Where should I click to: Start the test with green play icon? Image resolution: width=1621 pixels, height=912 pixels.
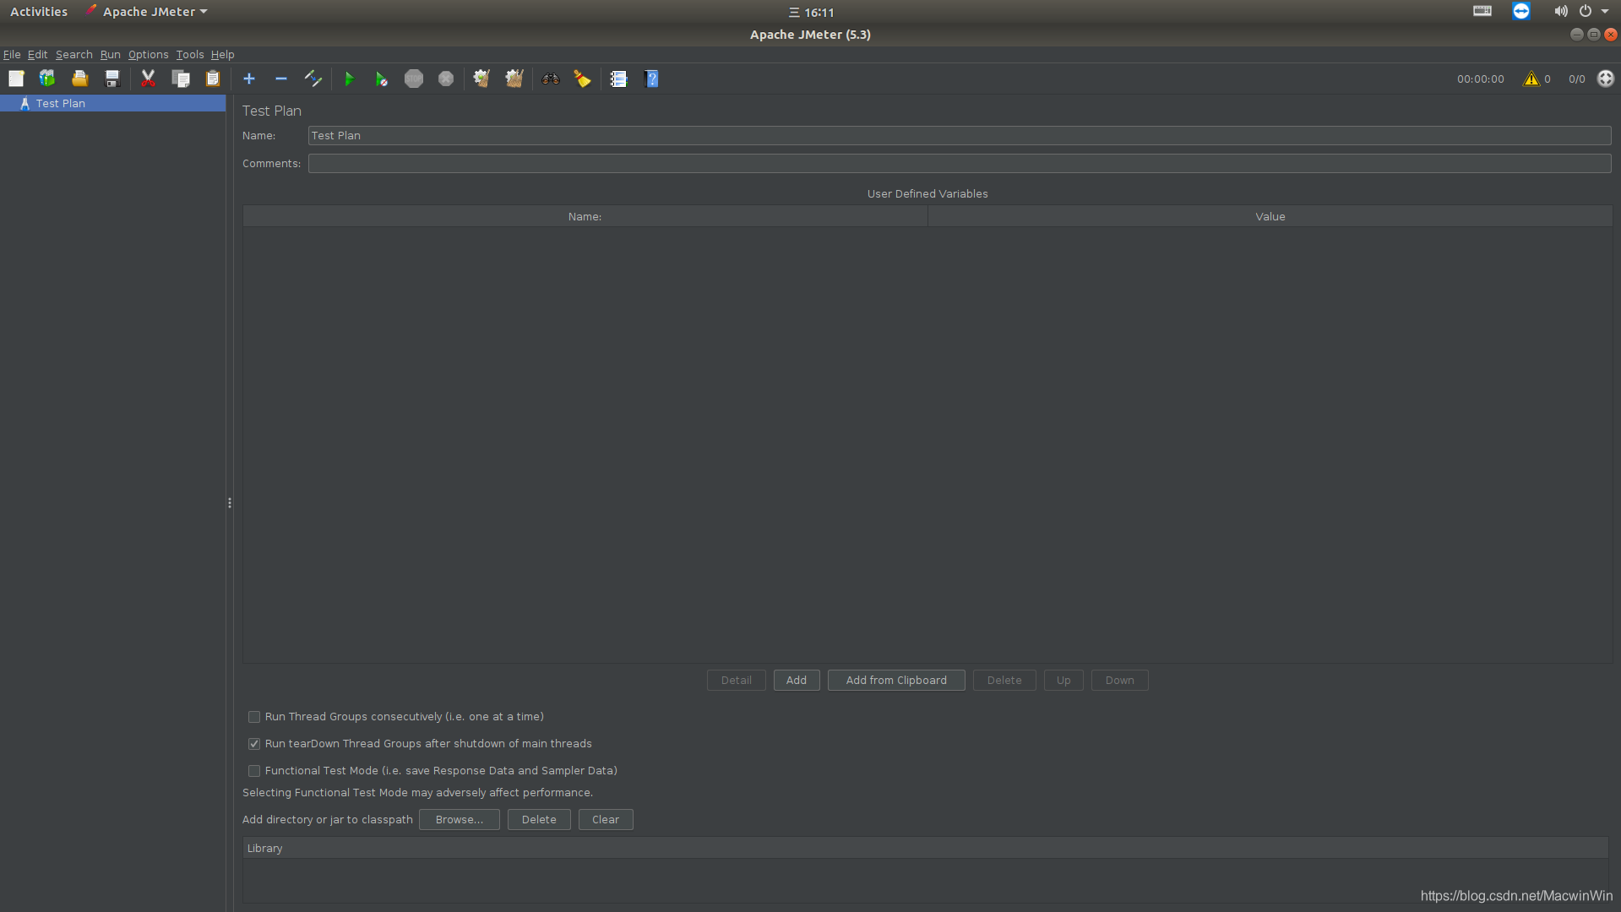click(350, 79)
